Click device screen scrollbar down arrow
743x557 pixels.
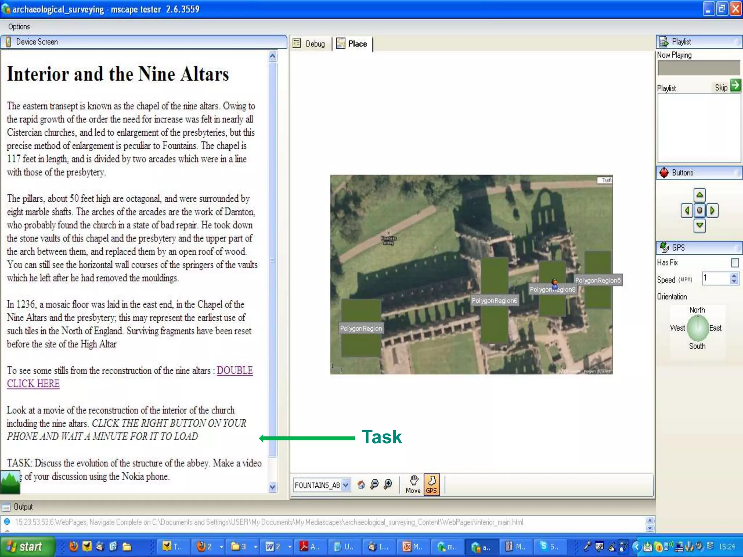click(273, 487)
